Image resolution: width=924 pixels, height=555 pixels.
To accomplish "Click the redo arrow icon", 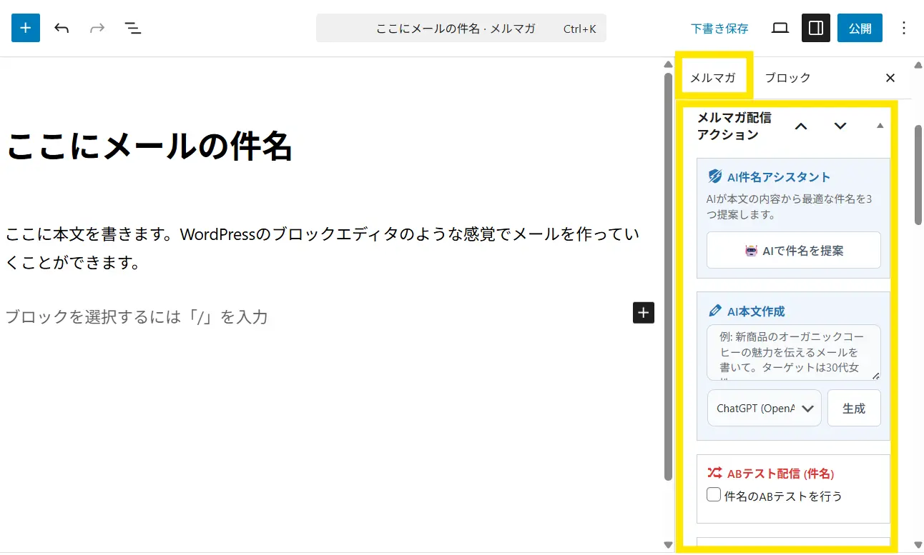I will (x=97, y=28).
